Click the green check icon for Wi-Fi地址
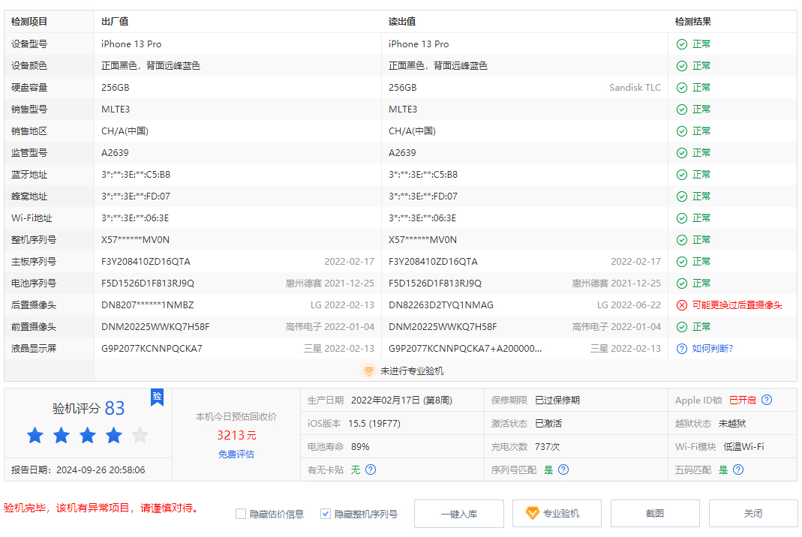The image size is (802, 537). pos(682,217)
